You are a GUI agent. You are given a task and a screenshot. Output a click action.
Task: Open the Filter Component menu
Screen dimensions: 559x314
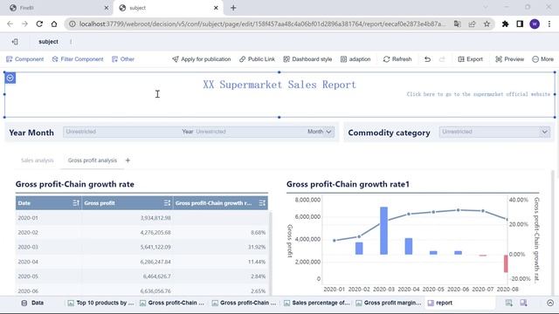tap(78, 59)
